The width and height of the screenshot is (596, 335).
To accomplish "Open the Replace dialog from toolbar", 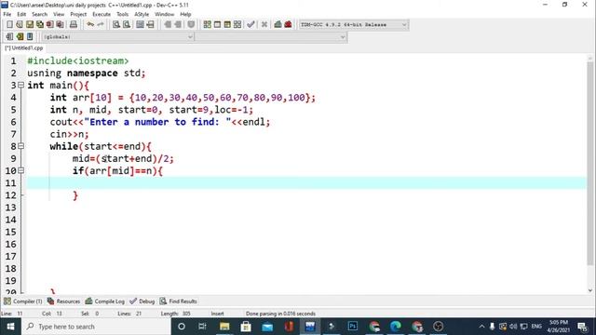I will pos(127,25).
